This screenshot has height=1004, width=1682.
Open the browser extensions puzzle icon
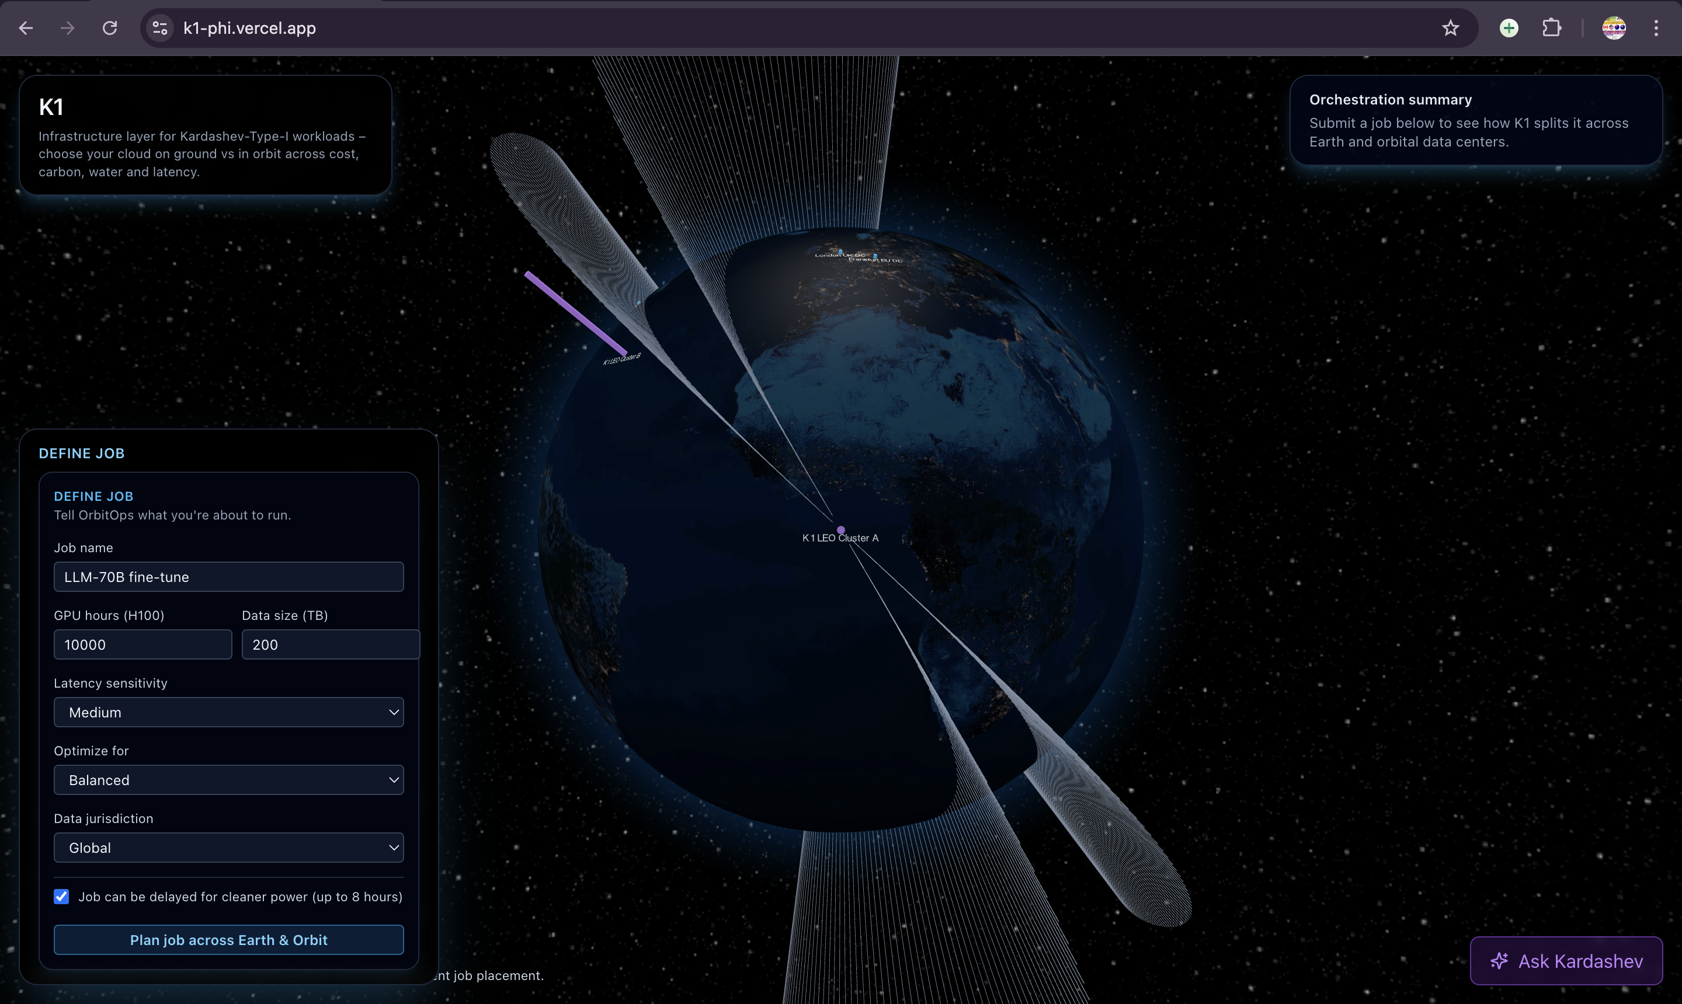[x=1551, y=28]
